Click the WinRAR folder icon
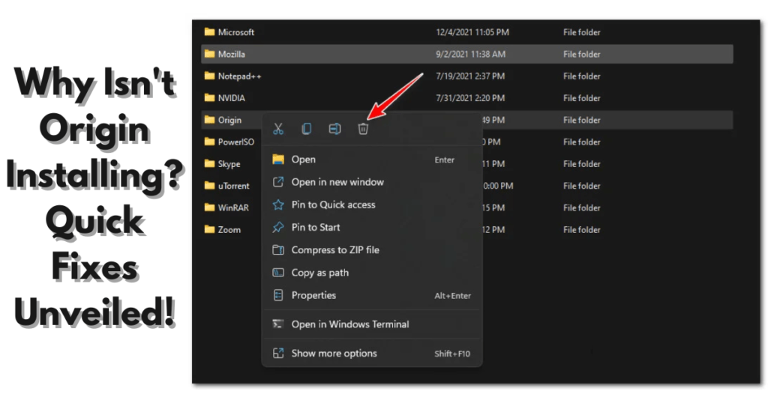The height and width of the screenshot is (403, 768). click(x=210, y=207)
